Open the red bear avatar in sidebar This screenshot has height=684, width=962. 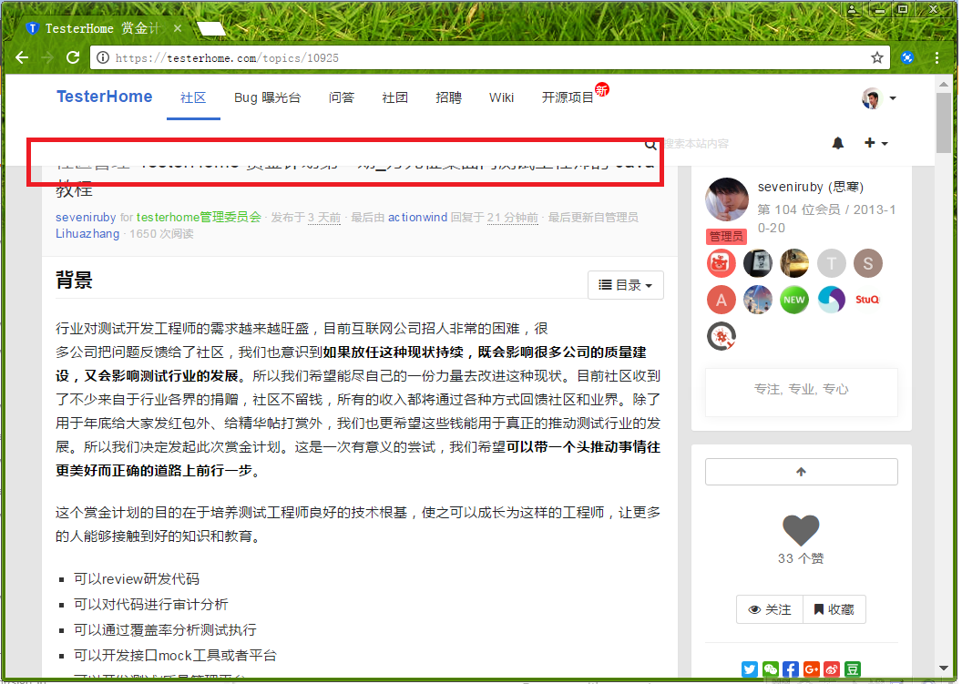(x=721, y=263)
